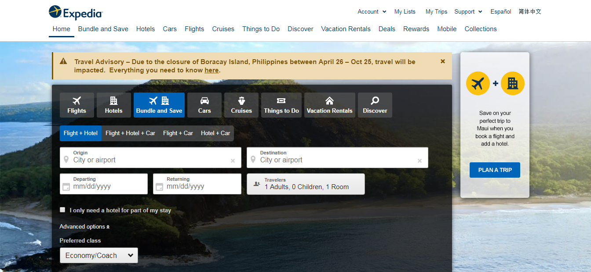Click the Departing calendar icon
Viewport: 591px width, 272px height.
click(x=66, y=186)
